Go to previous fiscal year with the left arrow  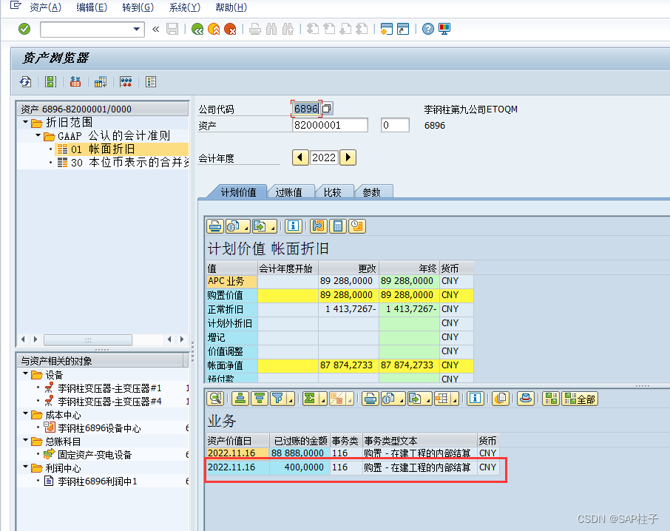click(x=300, y=158)
